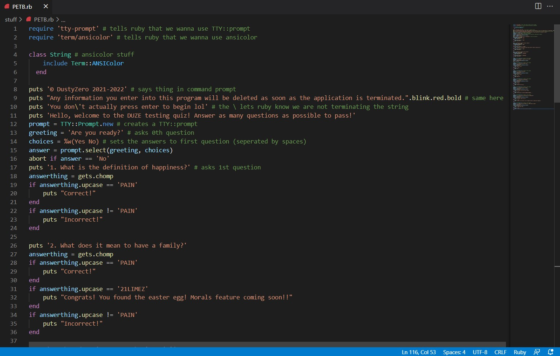Screen dimensions: 560x356
Task: Click Ln 116, Col 53 to go to line
Action: click(419, 352)
